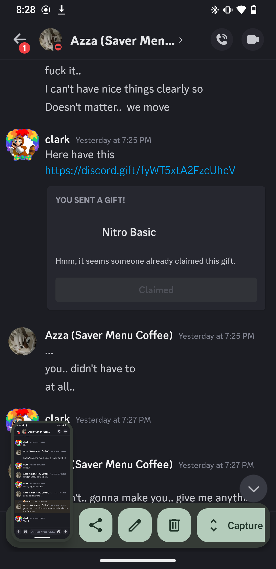Open the discord.gift link
The width and height of the screenshot is (276, 569).
click(140, 170)
